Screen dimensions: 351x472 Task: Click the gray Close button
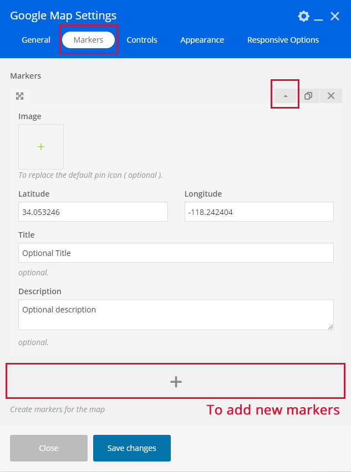pyautogui.click(x=49, y=448)
